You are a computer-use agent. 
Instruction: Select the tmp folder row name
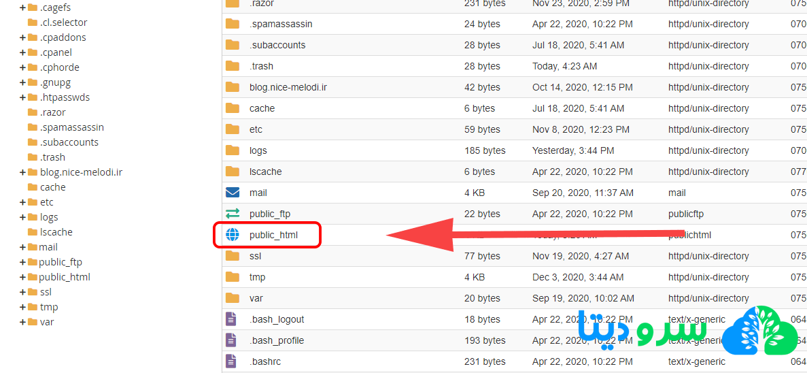[x=257, y=277]
